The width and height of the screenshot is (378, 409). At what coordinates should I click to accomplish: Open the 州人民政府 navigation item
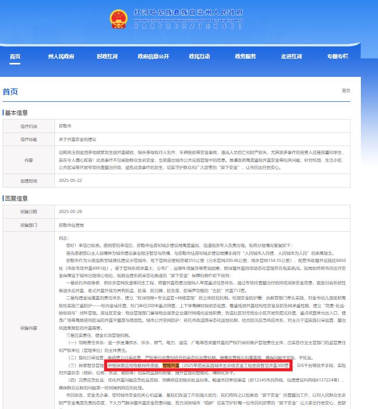click(x=61, y=57)
